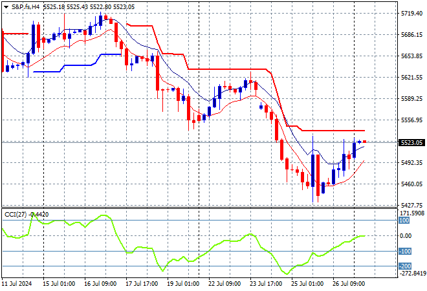Viewport: 427px width, 291px height.
Task: Click the CCI maximum value 171.5908
Action: click(x=412, y=213)
